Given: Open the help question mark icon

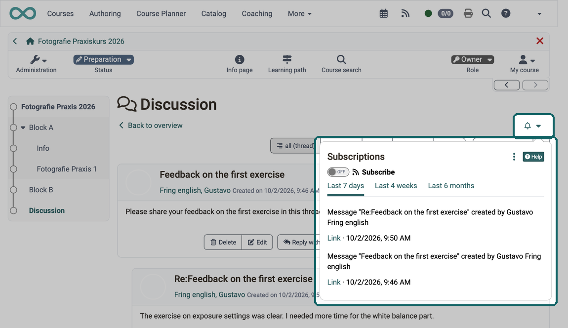Looking at the screenshot, I should (506, 14).
